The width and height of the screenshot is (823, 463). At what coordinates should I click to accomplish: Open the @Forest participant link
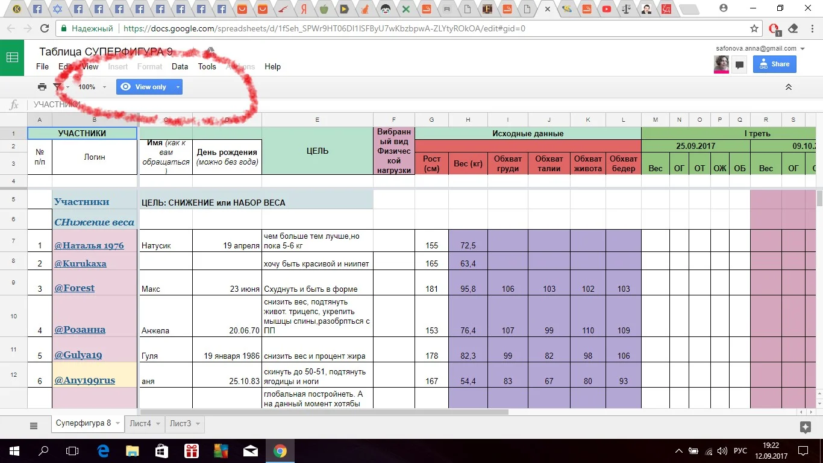75,288
